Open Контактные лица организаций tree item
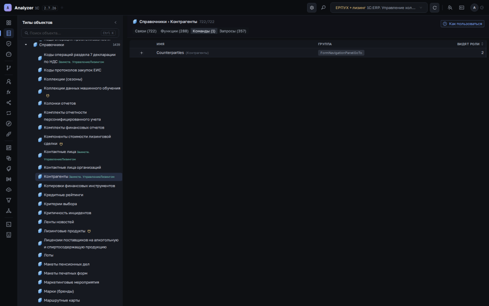This screenshot has height=306, width=489. click(x=73, y=167)
